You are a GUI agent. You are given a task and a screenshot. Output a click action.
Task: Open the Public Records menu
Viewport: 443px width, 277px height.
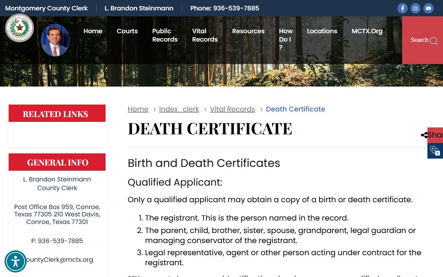pos(165,35)
